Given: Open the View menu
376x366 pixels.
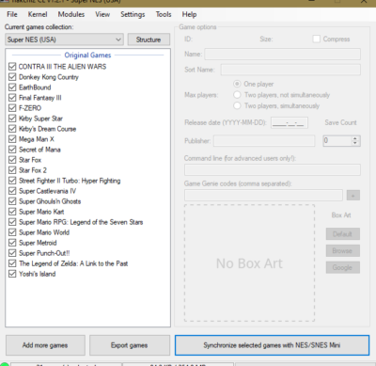Looking at the screenshot, I should (102, 14).
